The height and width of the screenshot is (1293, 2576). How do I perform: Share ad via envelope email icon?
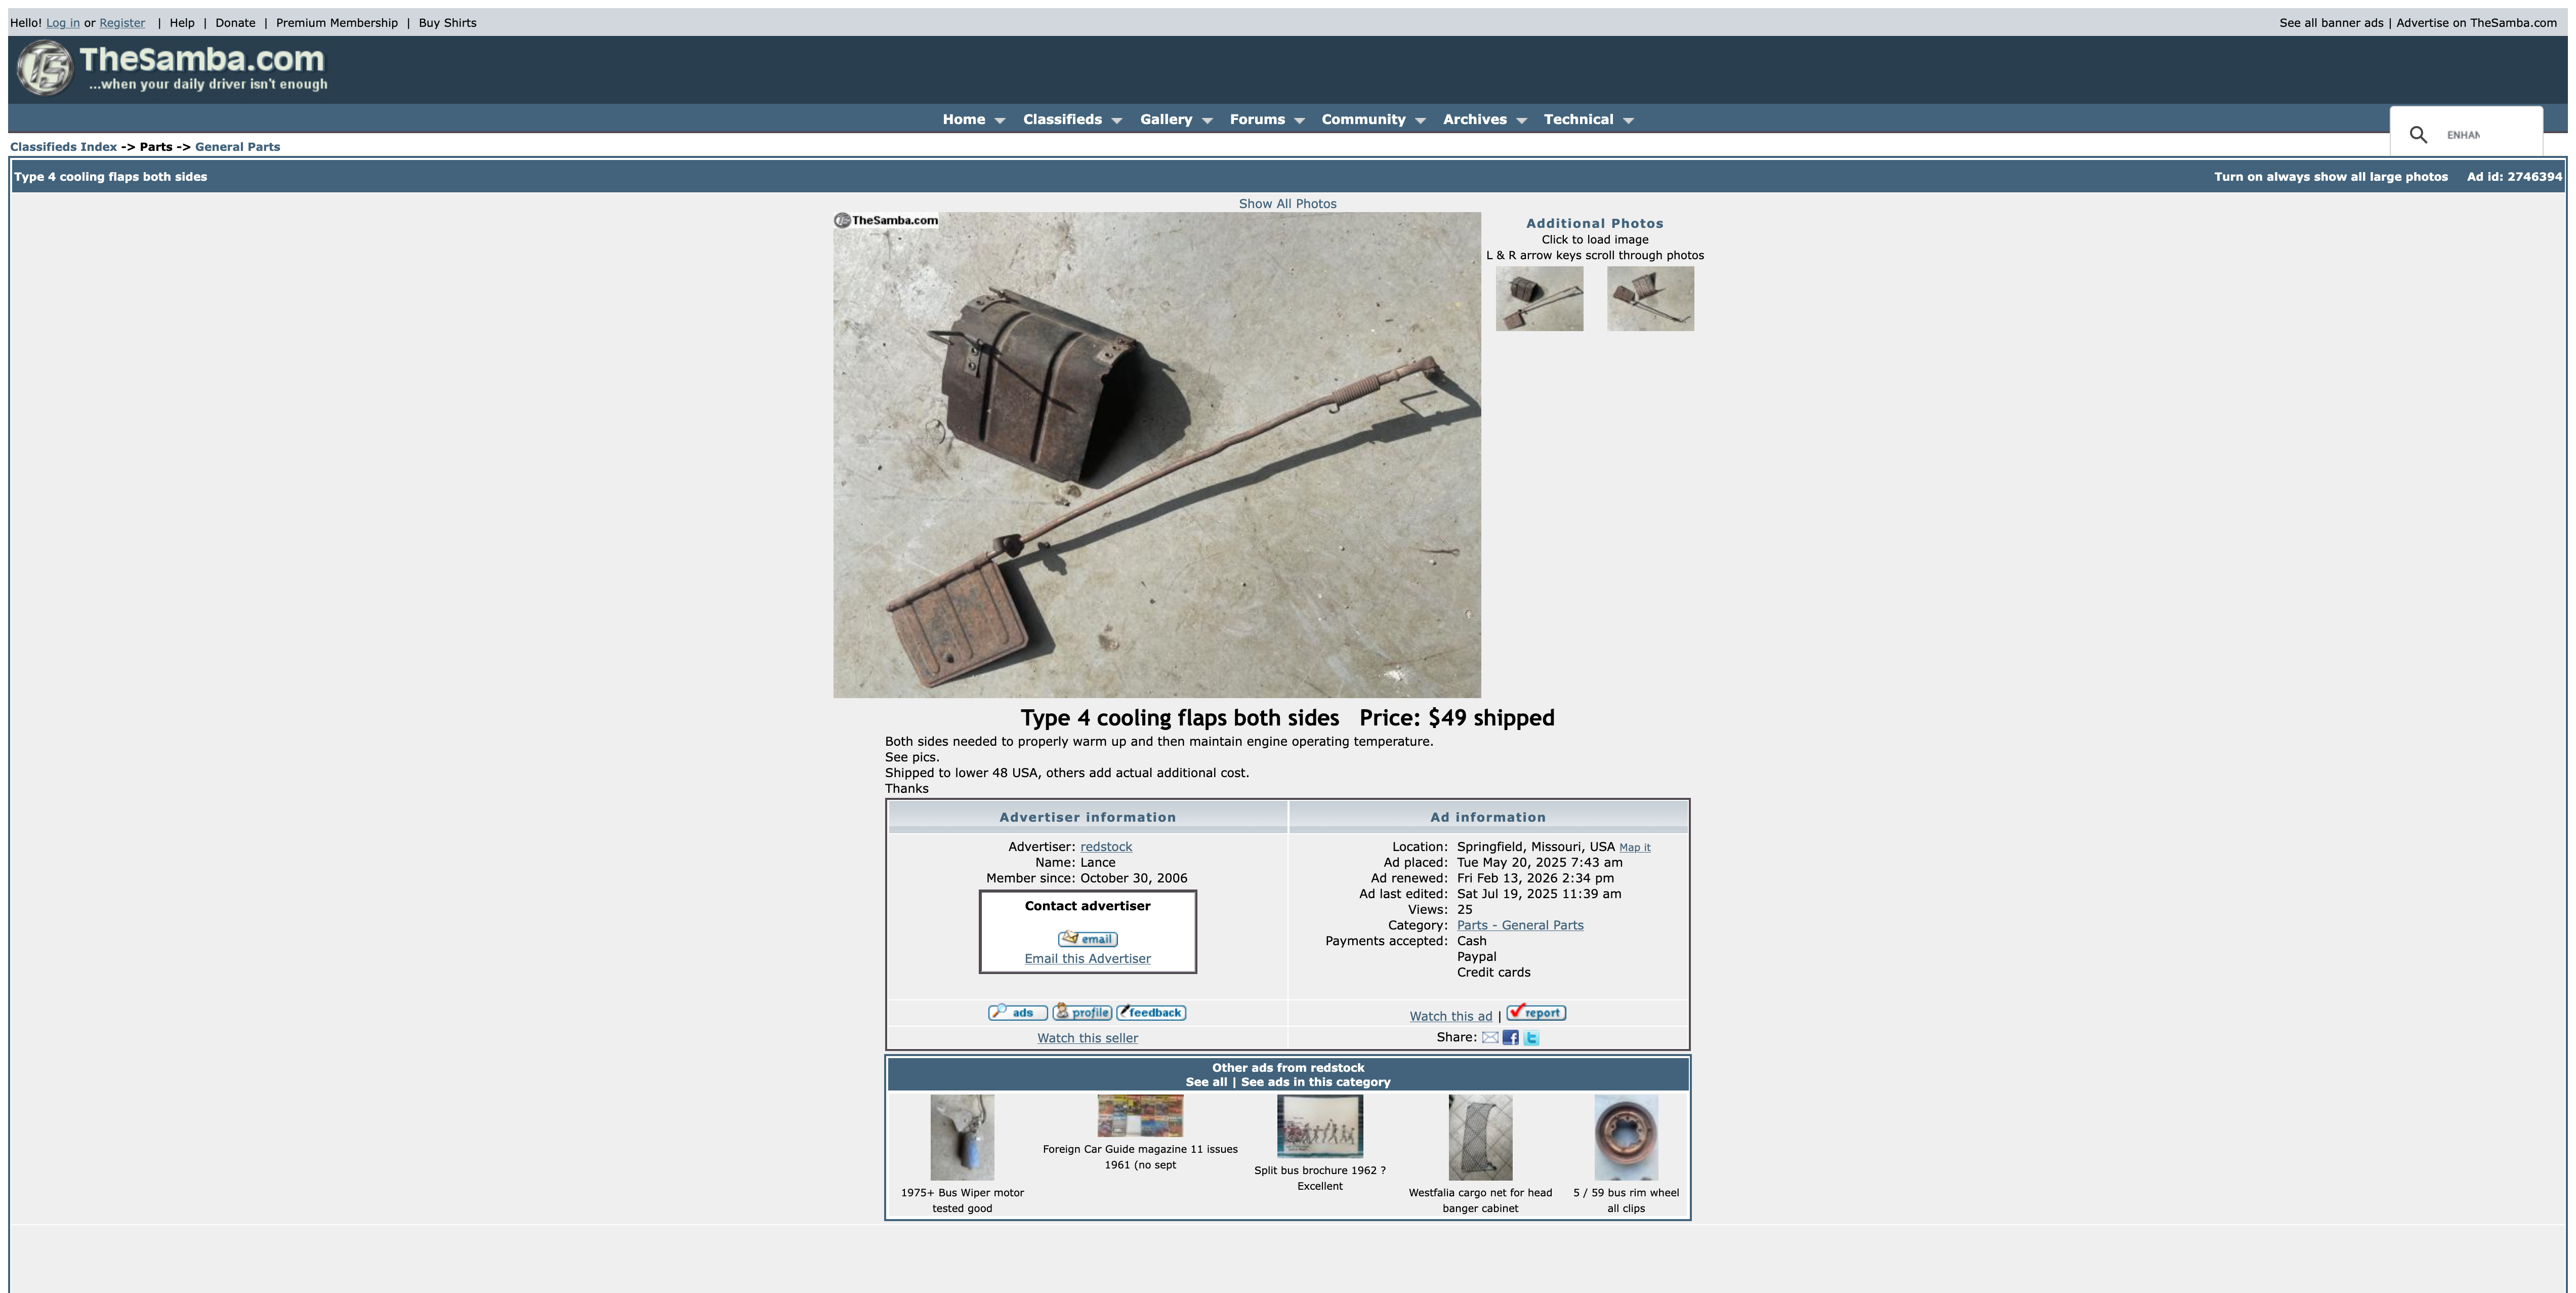(1490, 1037)
